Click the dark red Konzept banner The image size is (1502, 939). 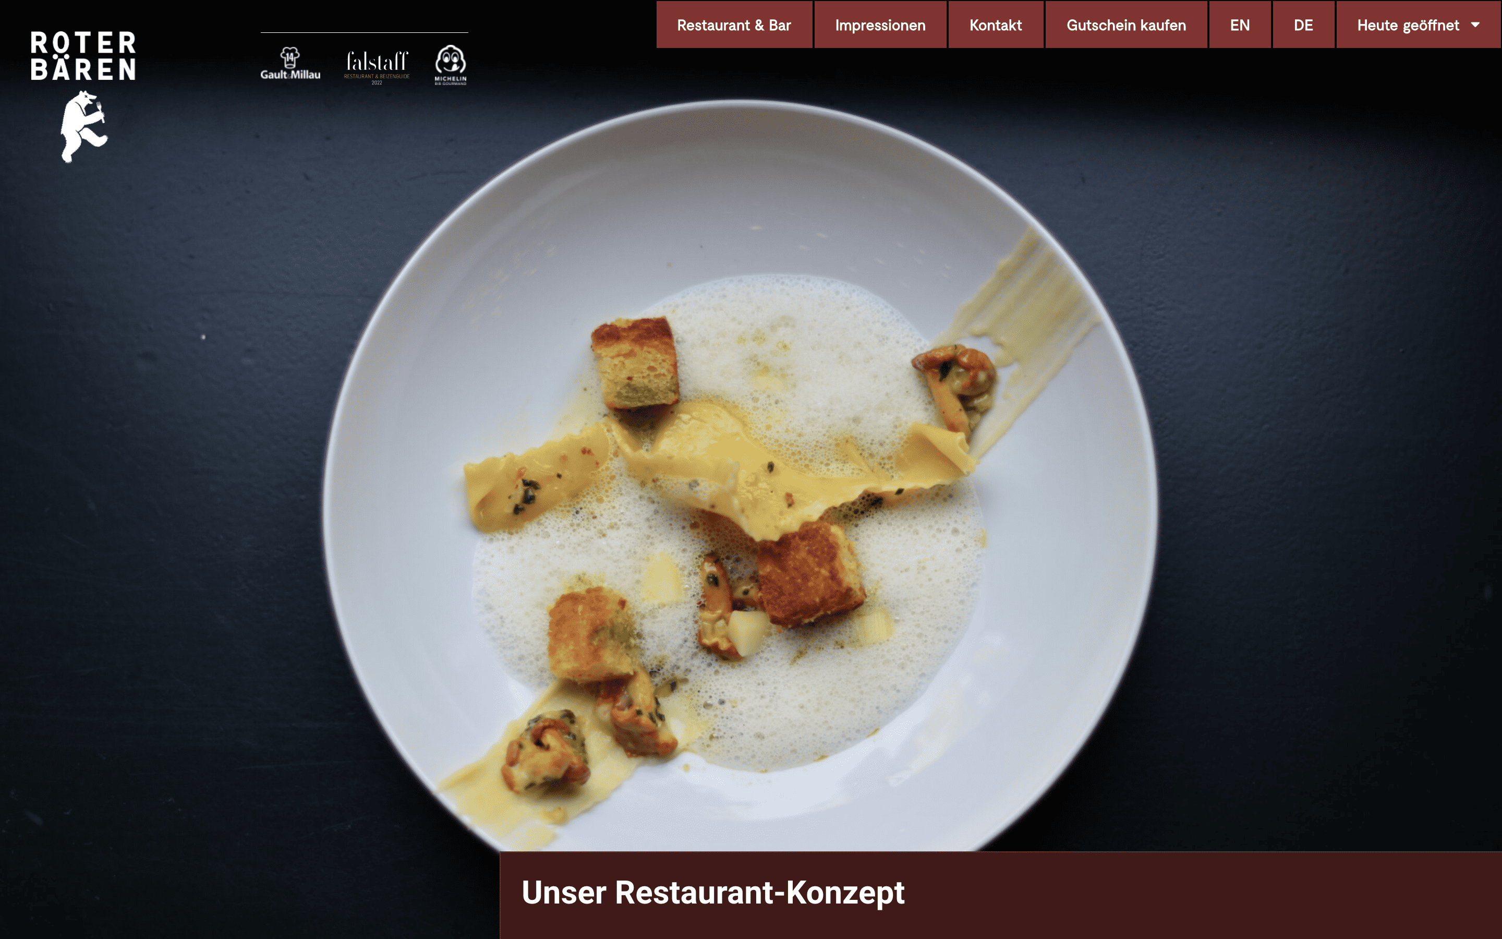1000,895
